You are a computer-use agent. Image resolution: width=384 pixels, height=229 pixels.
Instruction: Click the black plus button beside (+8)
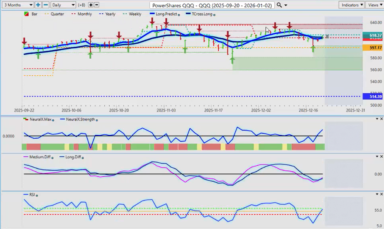click(x=91, y=5)
